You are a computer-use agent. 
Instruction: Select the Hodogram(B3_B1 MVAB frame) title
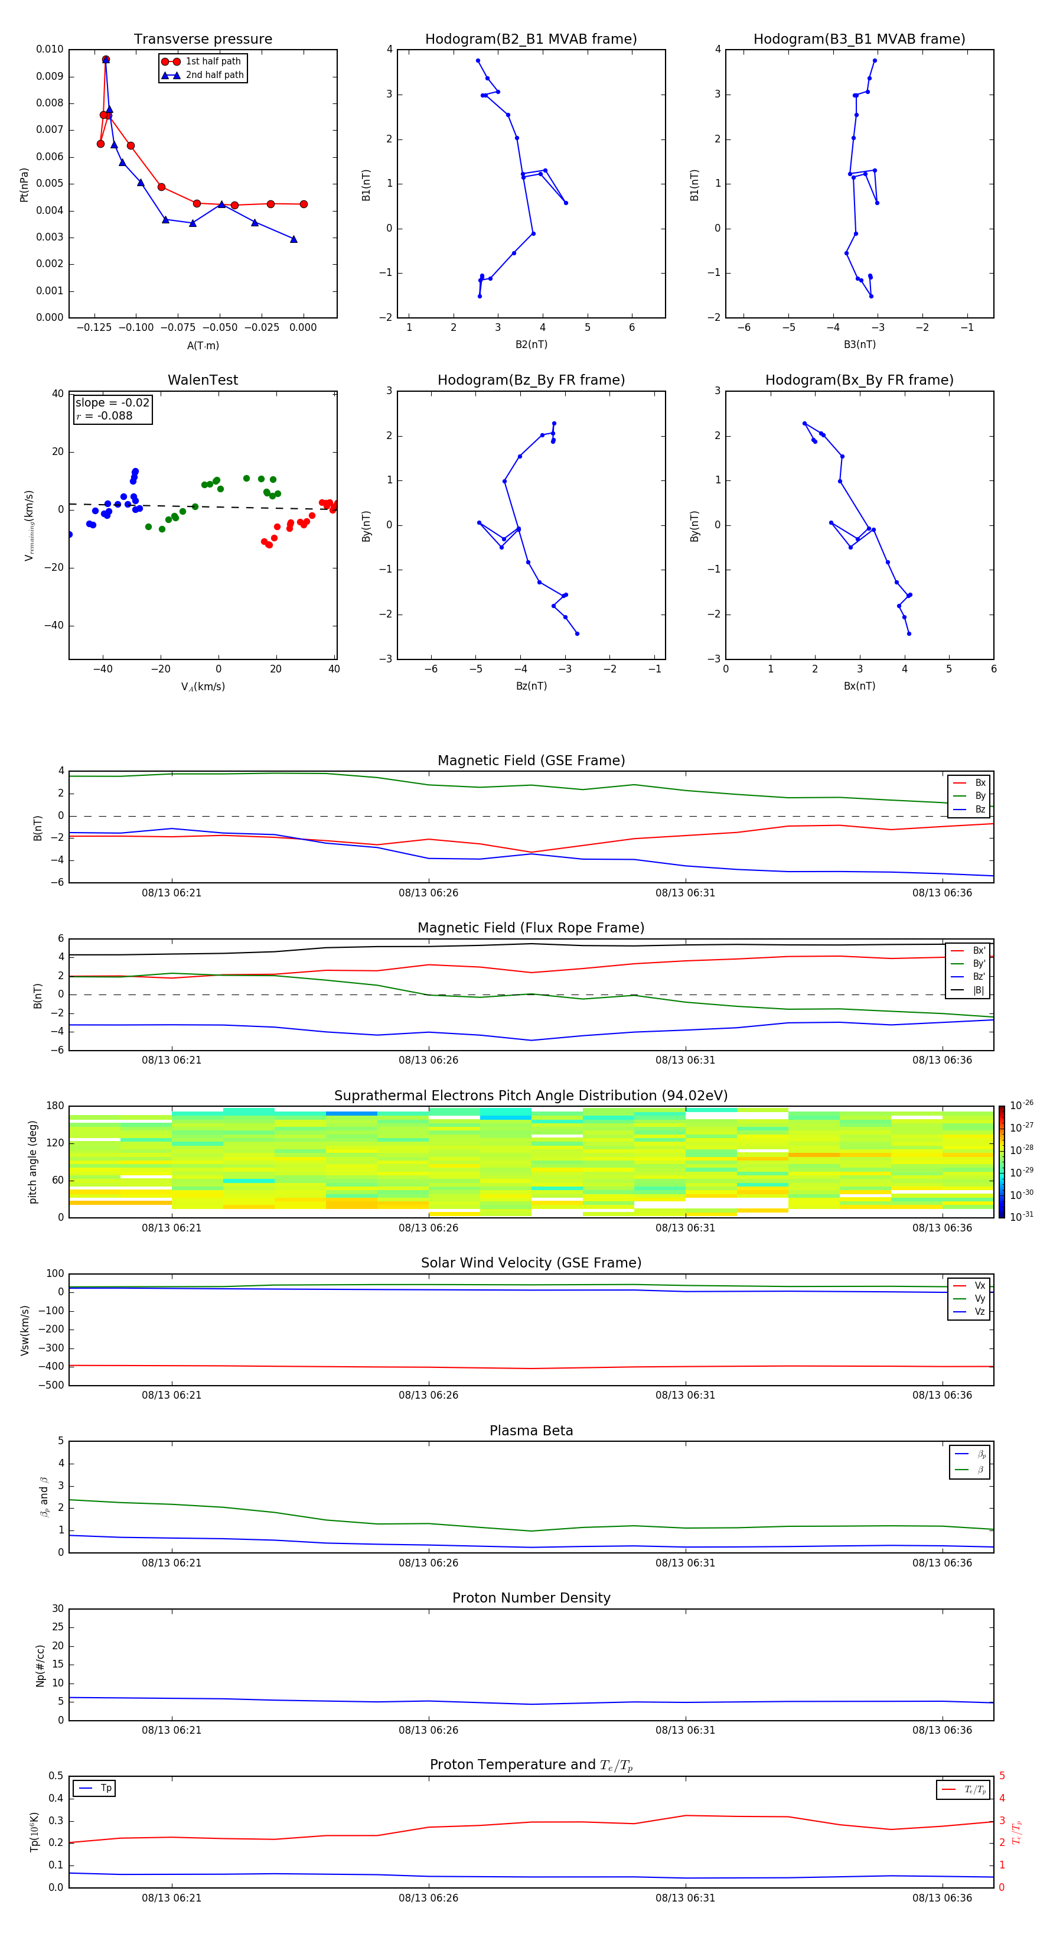click(x=859, y=40)
